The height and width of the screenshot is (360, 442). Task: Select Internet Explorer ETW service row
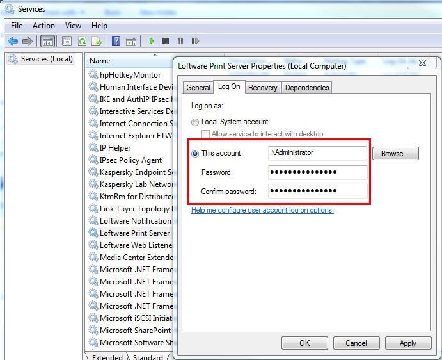pyautogui.click(x=130, y=135)
